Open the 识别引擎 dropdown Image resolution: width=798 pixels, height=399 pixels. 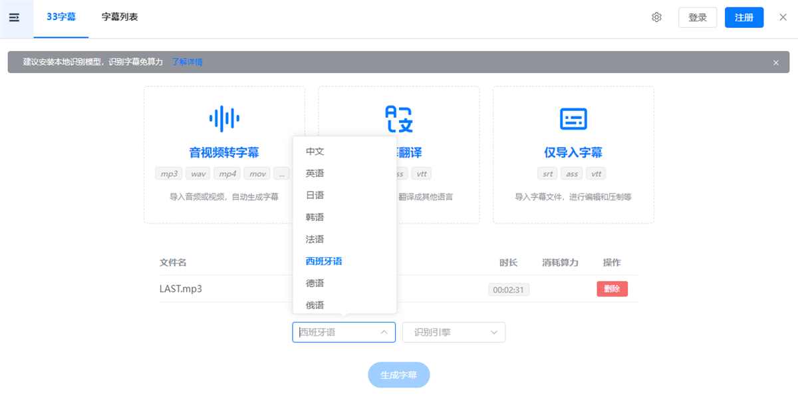click(454, 332)
